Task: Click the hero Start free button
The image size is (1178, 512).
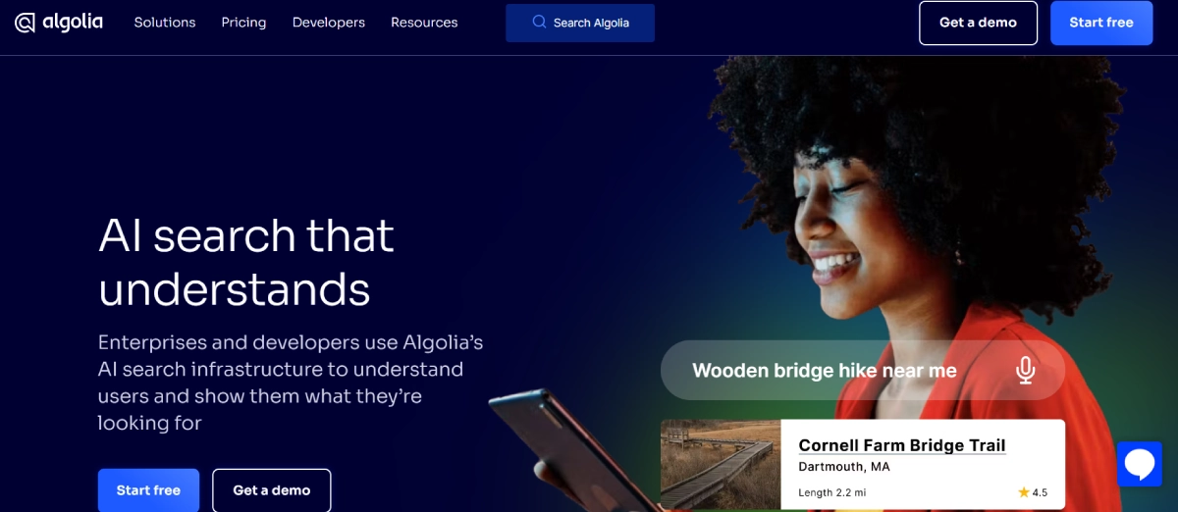Action: click(x=148, y=490)
